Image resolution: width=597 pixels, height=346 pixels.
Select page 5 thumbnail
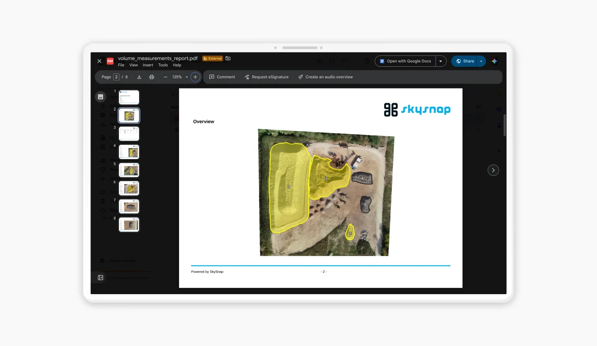point(129,170)
